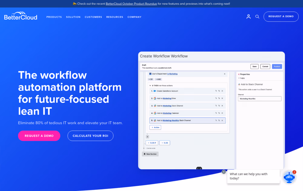Click the Publish button in workflow

pyautogui.click(x=277, y=66)
